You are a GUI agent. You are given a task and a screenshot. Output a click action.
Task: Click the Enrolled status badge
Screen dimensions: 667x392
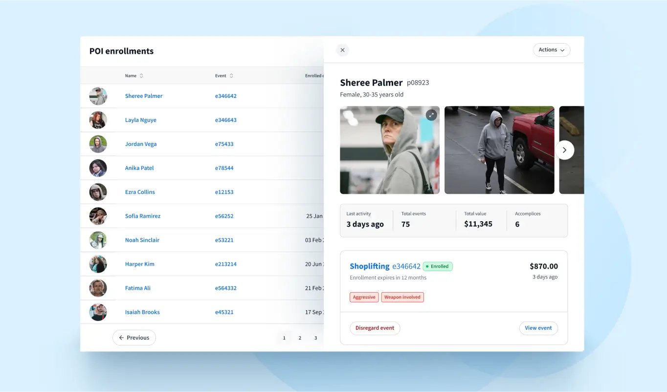tap(438, 266)
